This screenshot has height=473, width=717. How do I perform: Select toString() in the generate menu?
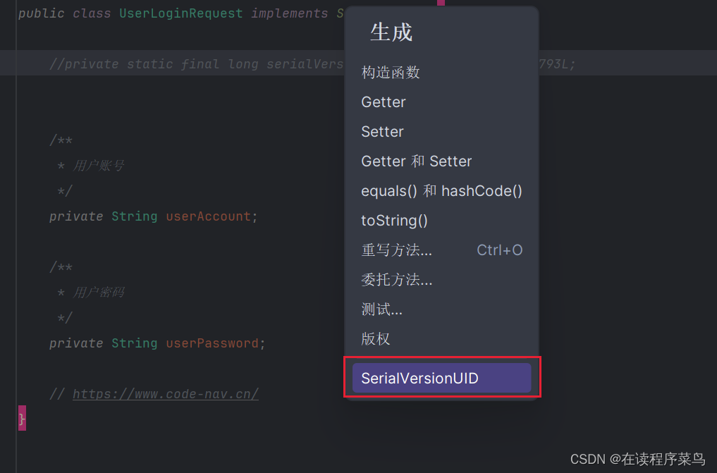[x=393, y=220]
